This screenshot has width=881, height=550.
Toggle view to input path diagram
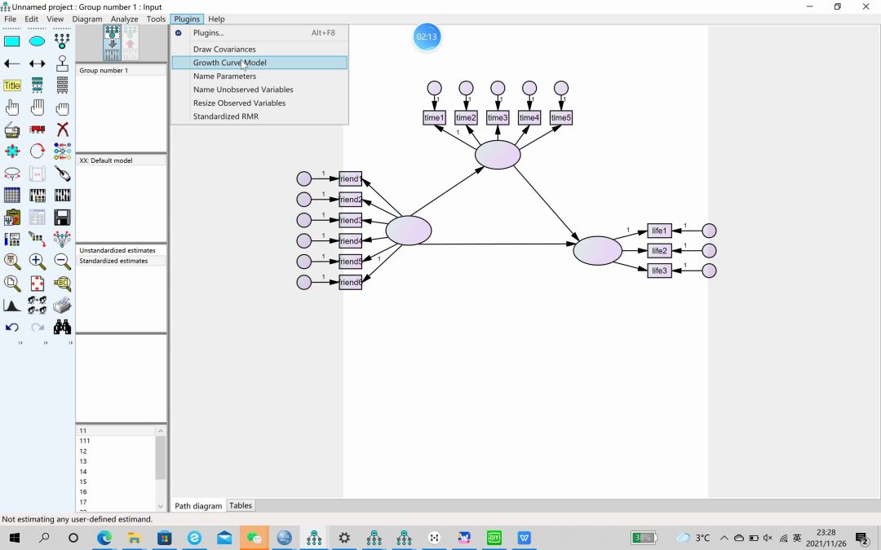113,43
